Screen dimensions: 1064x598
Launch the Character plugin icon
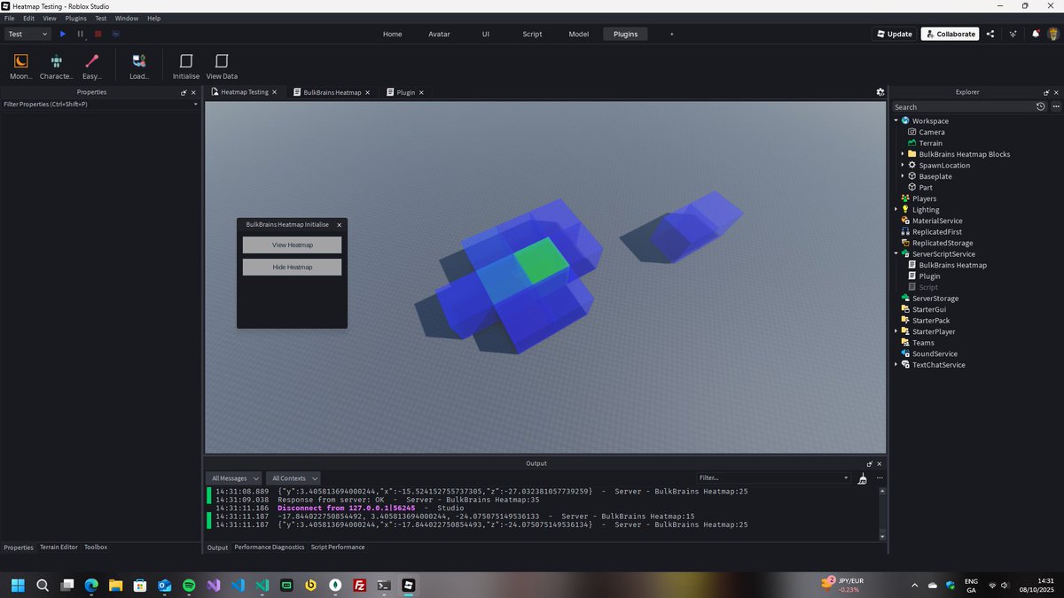click(57, 66)
